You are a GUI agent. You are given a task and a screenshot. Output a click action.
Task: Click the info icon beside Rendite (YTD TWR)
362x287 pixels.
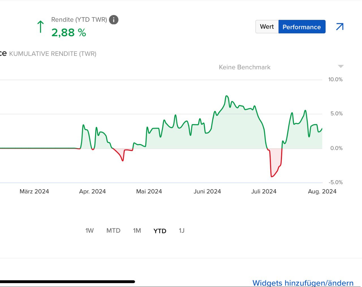coord(114,20)
